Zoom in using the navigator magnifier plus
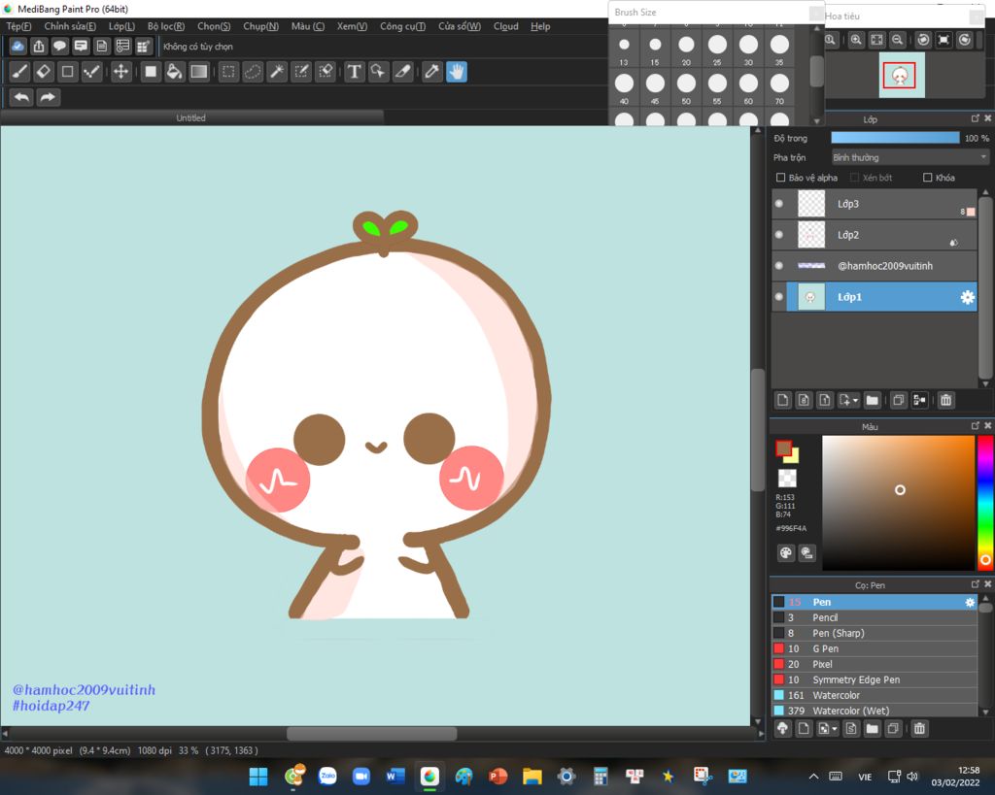Screen dimensions: 995x795 tap(856, 40)
